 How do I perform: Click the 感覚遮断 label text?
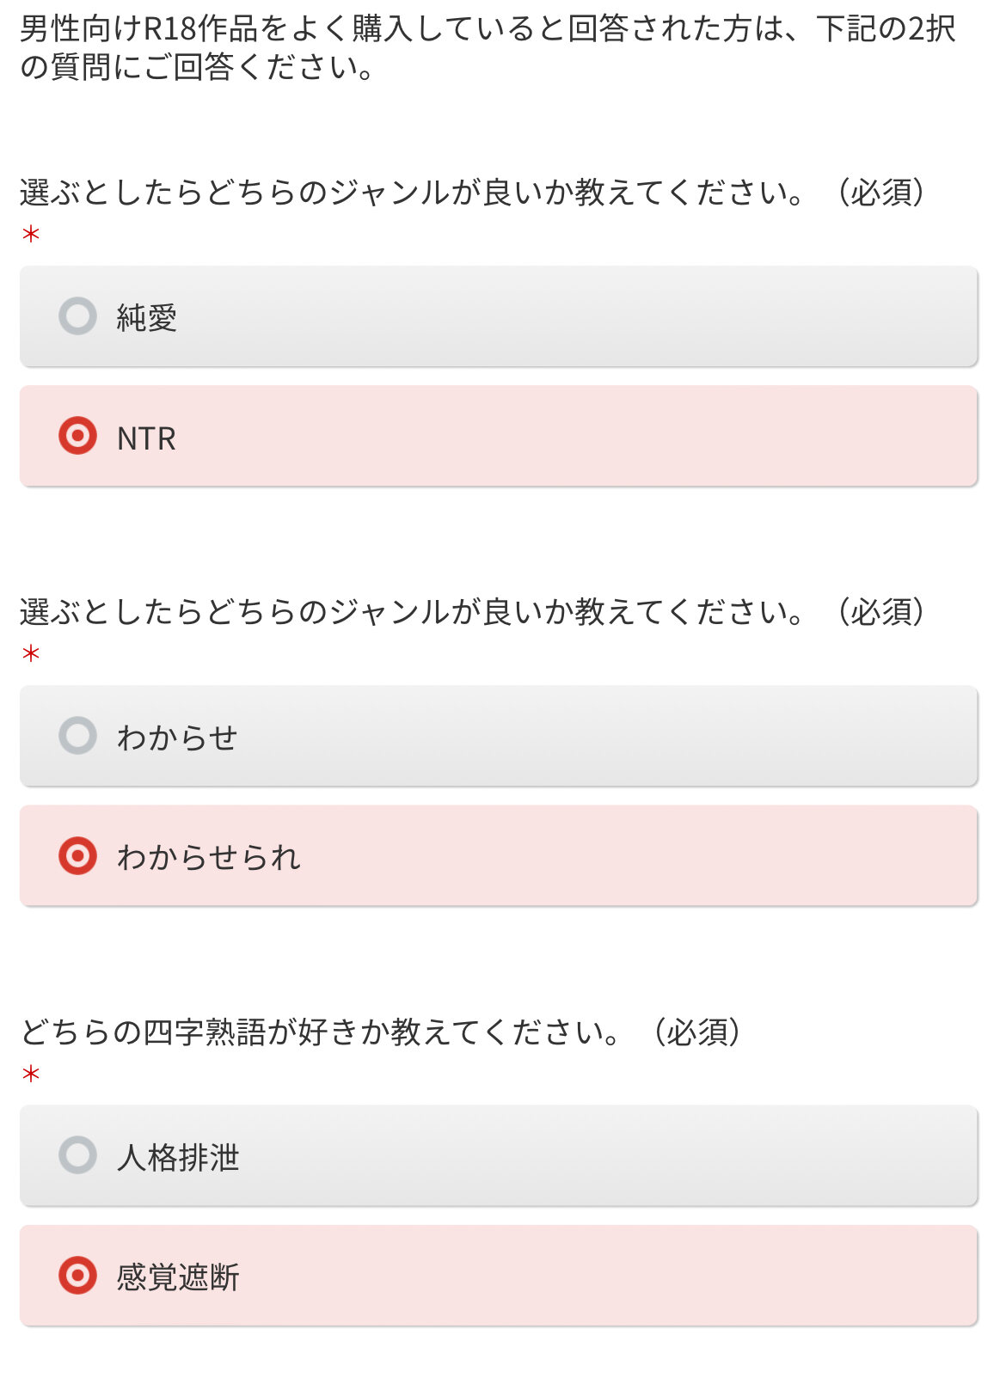(178, 1278)
